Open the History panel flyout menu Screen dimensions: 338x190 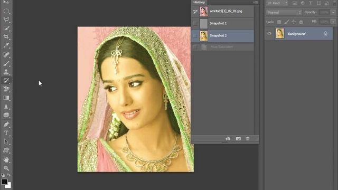[256, 2]
